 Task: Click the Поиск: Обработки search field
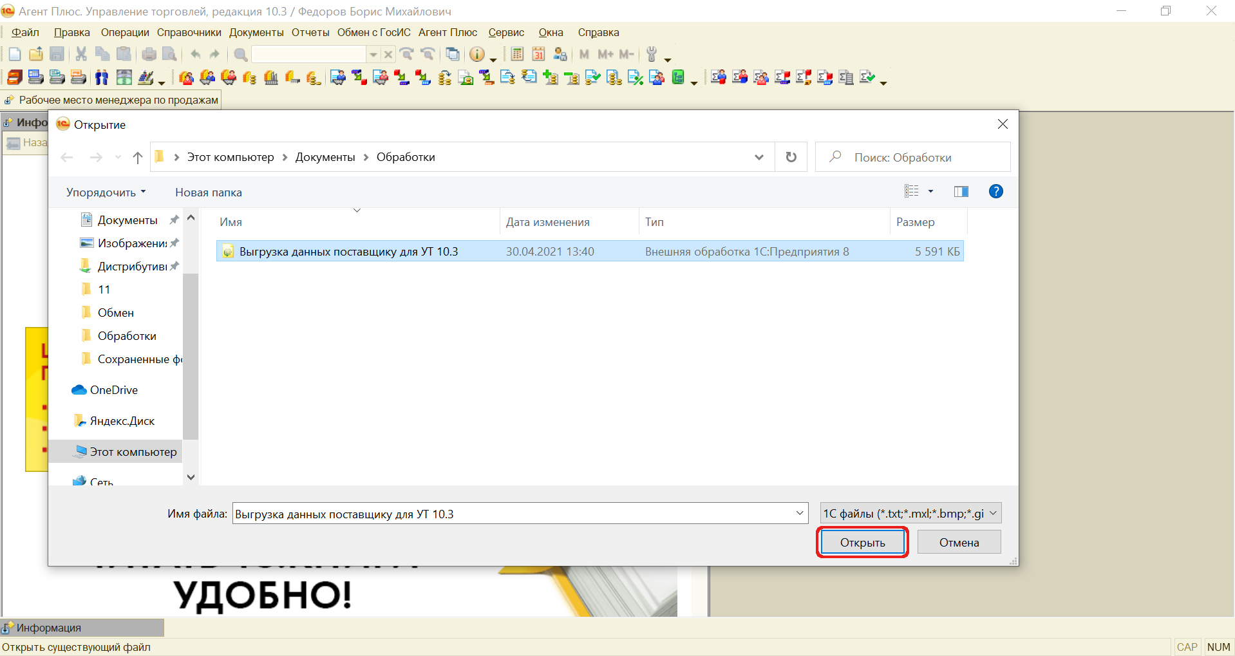[x=921, y=157]
